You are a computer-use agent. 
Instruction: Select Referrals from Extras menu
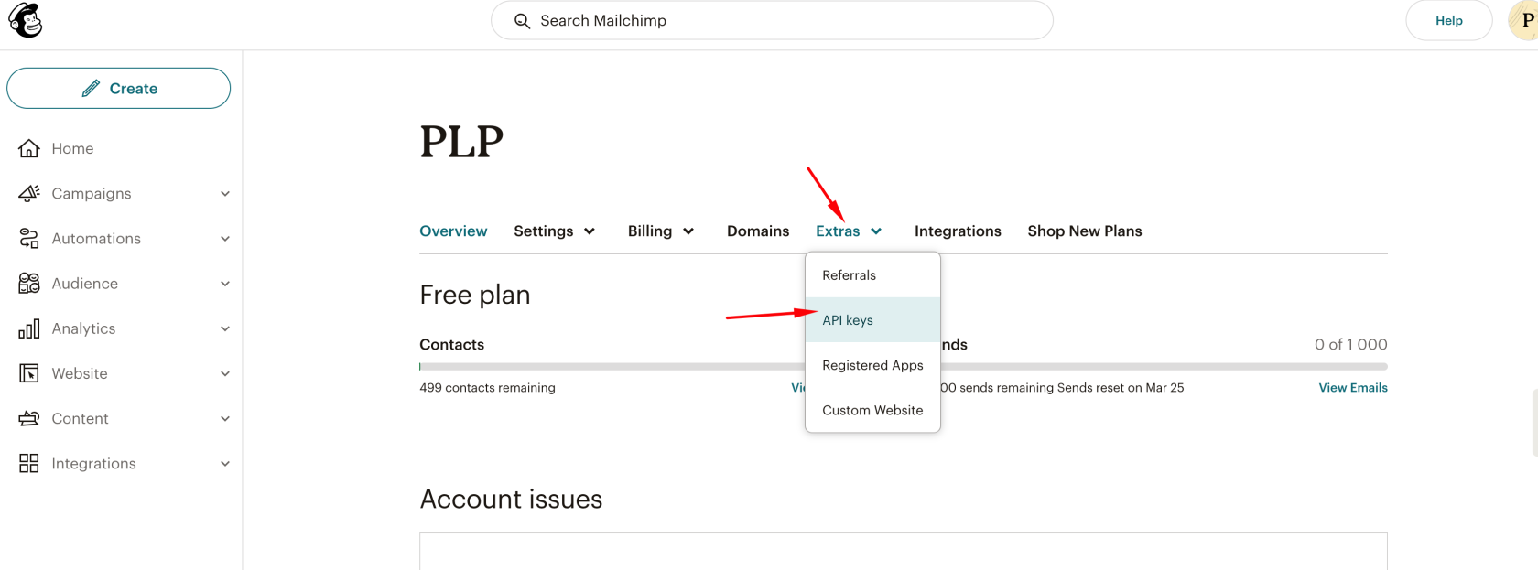pos(872,275)
